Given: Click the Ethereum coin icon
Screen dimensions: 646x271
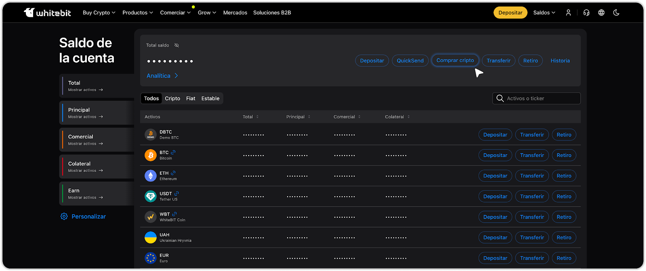Looking at the screenshot, I should pos(151,176).
